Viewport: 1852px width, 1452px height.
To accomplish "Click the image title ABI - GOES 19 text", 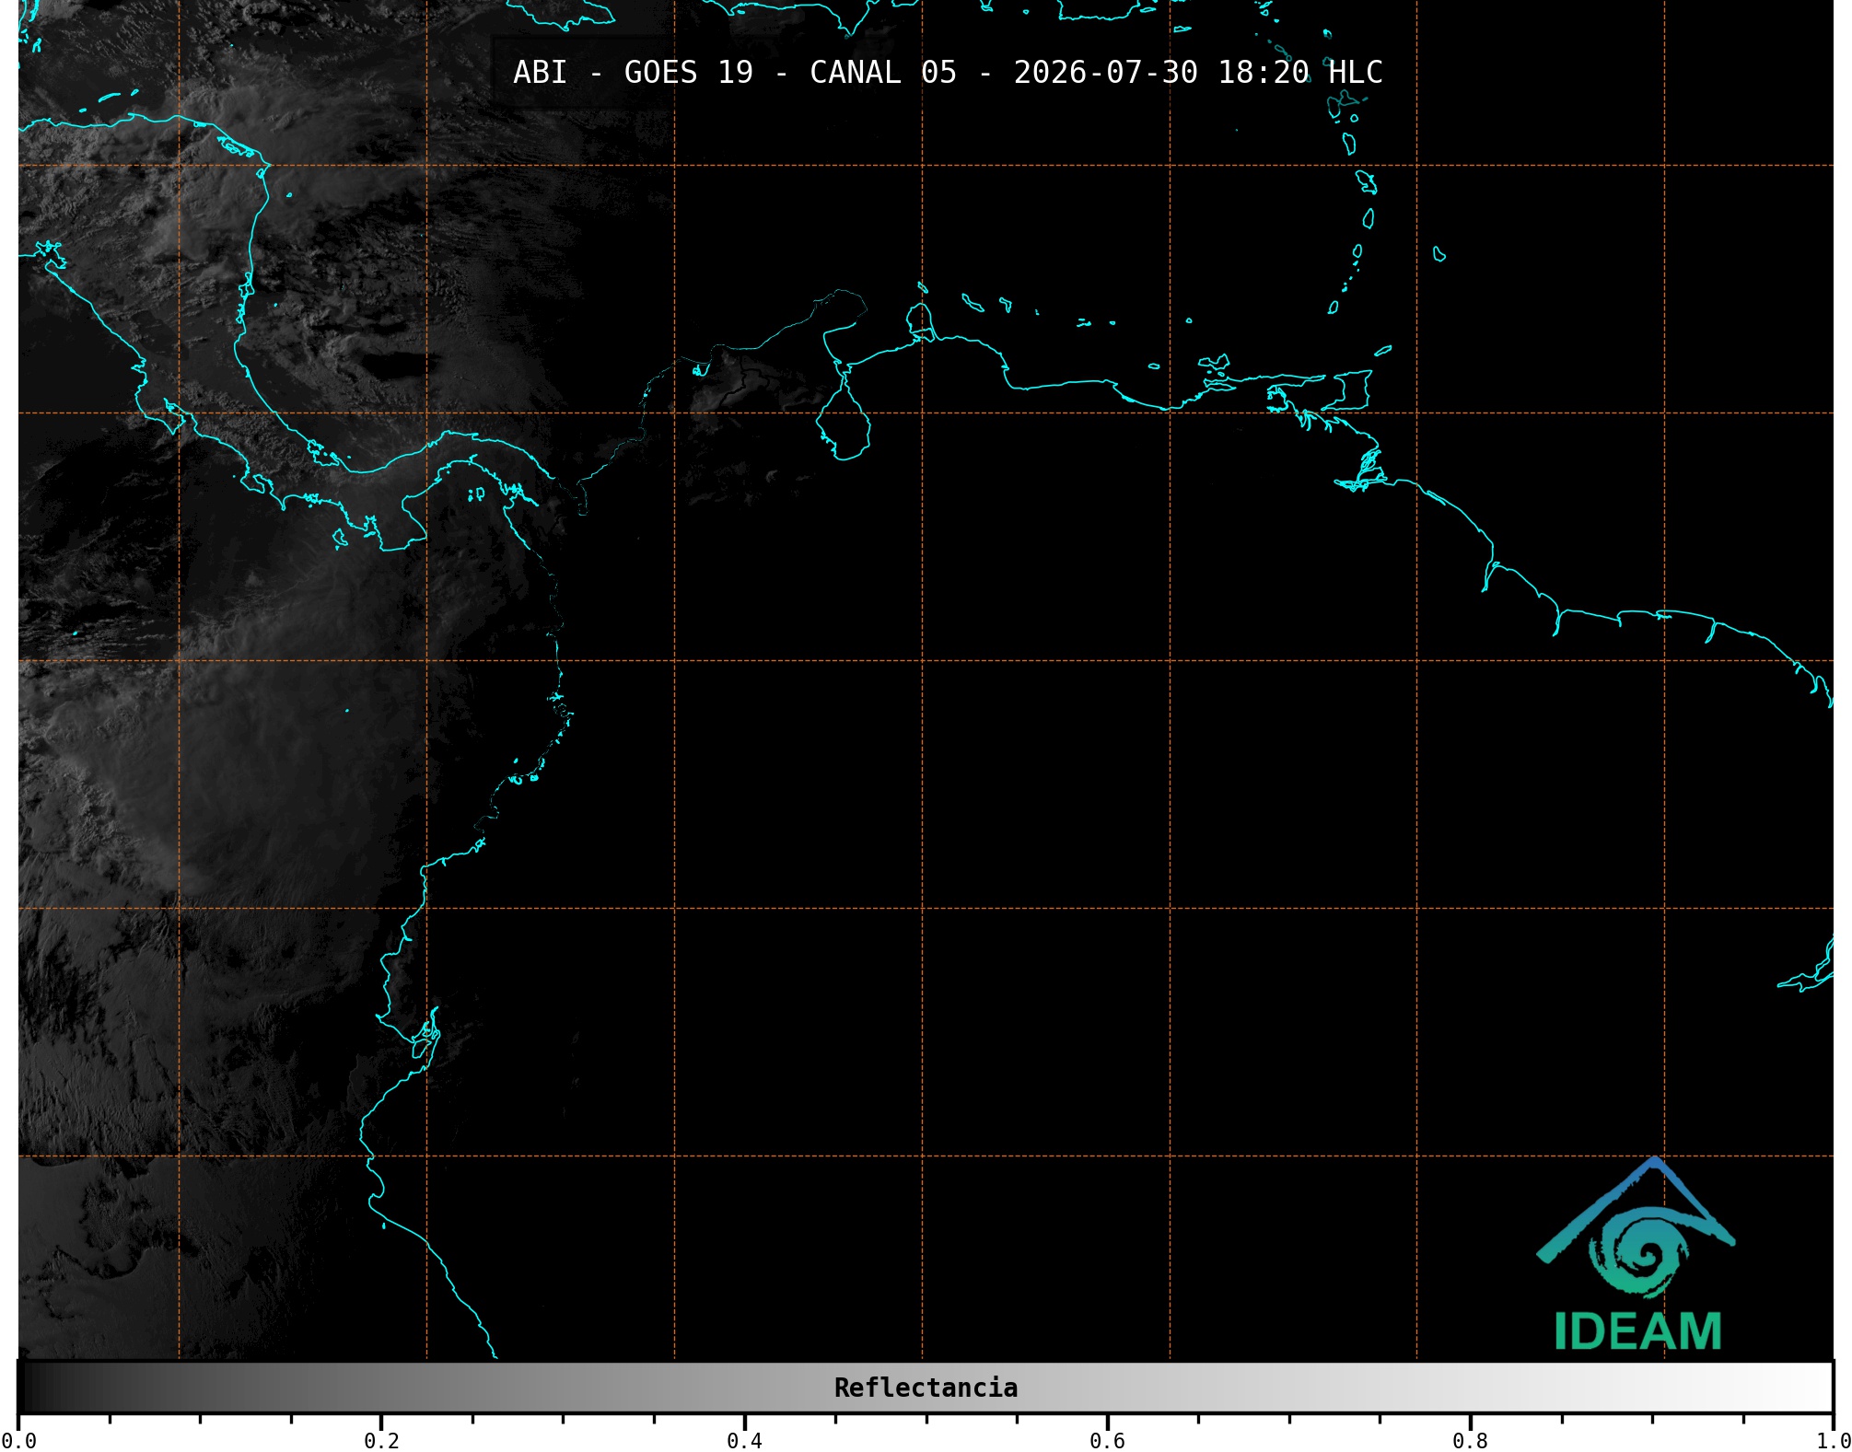I will click(x=948, y=72).
